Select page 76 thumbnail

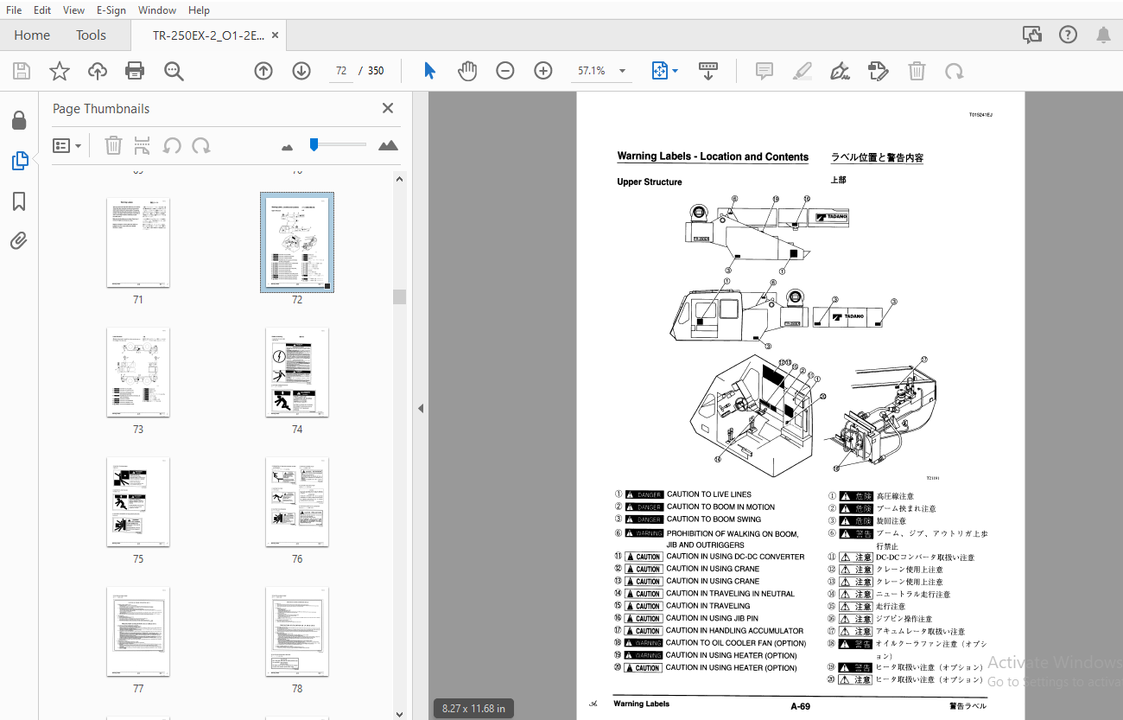pos(297,502)
